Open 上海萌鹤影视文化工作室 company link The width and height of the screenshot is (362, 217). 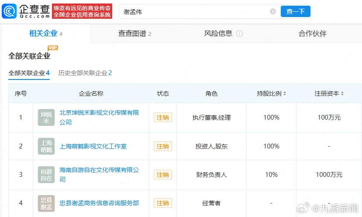93,146
